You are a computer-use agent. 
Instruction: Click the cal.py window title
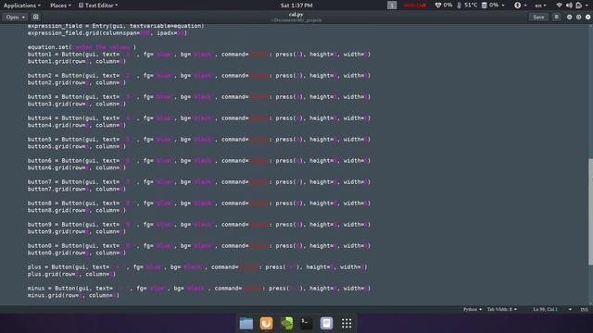(x=296, y=15)
